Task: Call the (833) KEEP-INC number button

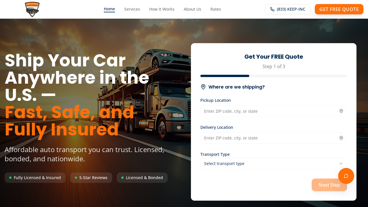Action: coord(287,9)
